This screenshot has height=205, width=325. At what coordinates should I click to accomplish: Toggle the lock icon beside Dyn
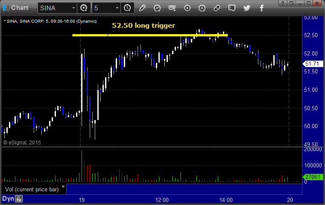pyautogui.click(x=19, y=199)
